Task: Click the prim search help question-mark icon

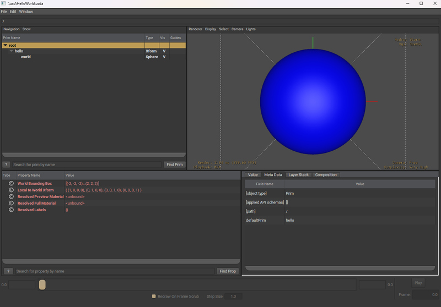Action: click(x=7, y=165)
